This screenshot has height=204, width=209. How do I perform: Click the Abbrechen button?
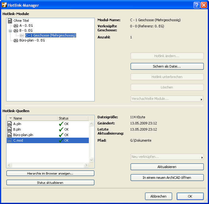click(x=159, y=196)
